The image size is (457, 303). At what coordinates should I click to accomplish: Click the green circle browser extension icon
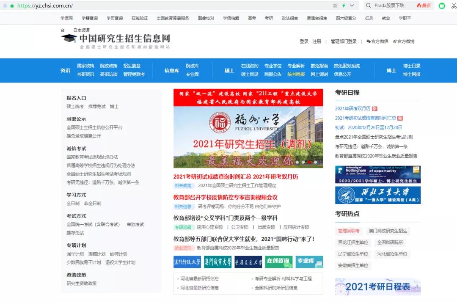pos(442,6)
